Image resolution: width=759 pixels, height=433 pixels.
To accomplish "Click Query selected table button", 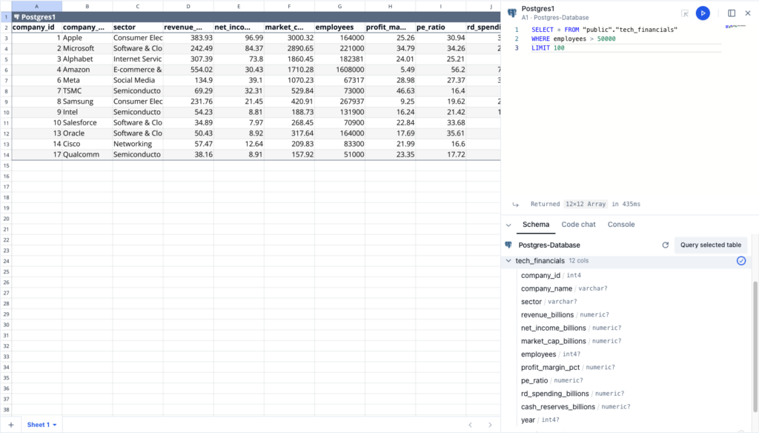I will coord(711,245).
